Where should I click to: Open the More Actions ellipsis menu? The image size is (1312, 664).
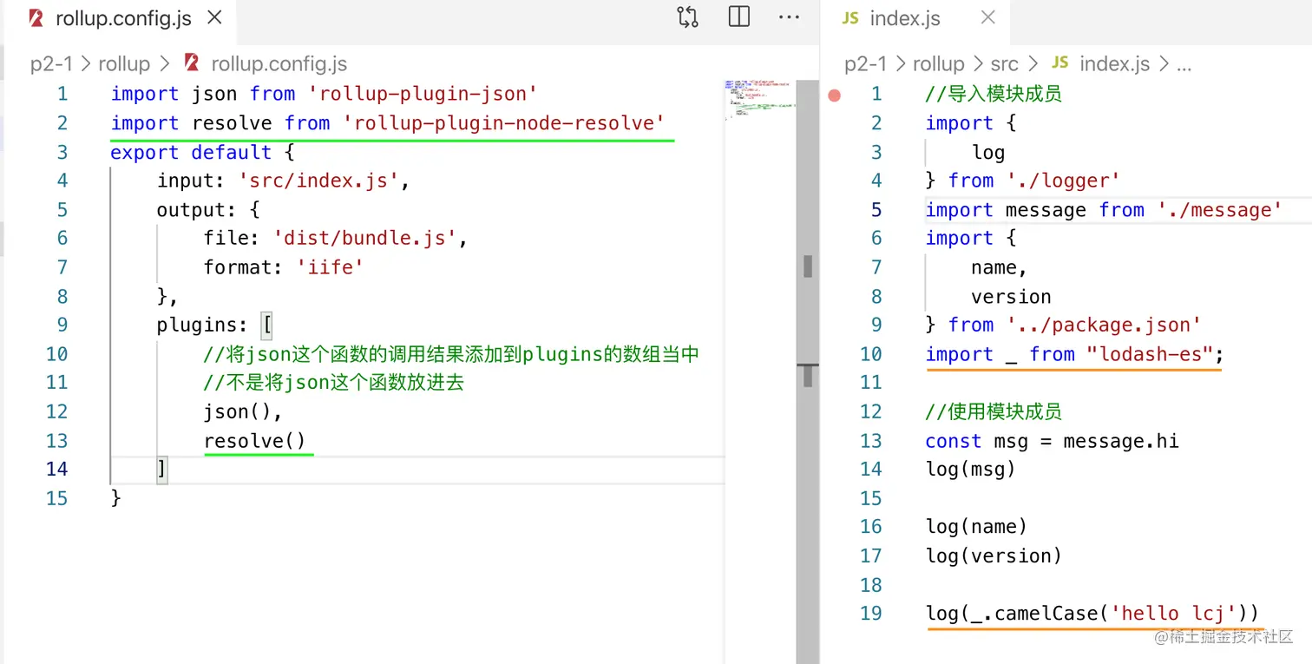coord(789,17)
